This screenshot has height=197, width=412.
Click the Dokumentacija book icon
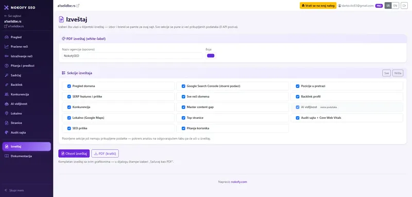(x=7, y=156)
